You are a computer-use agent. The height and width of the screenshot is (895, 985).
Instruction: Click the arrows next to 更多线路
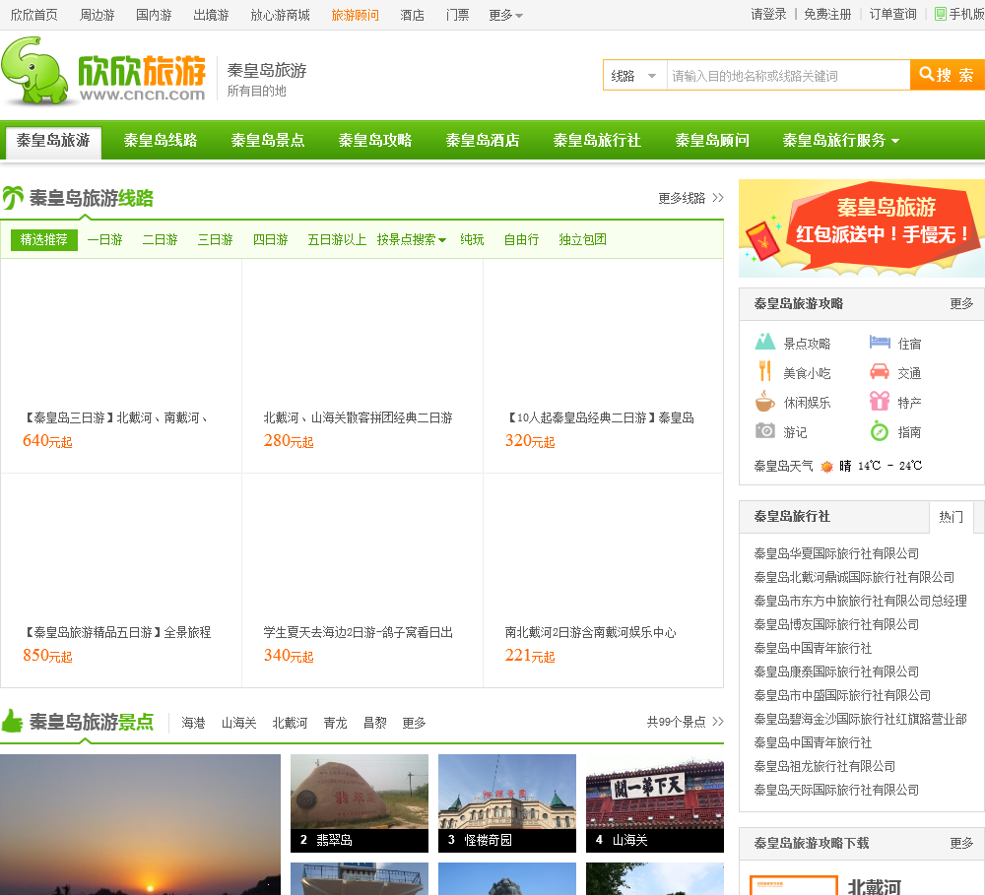718,198
